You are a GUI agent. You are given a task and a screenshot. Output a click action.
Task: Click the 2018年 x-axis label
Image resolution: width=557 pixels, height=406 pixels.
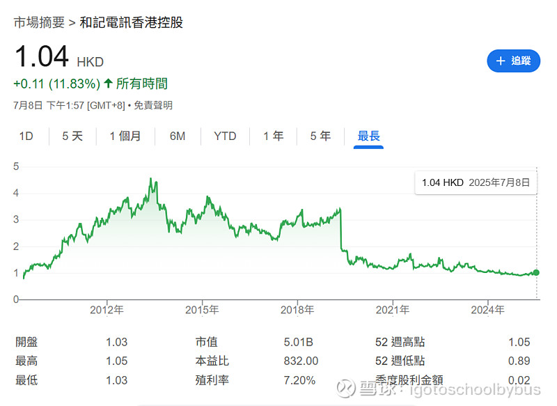pyautogui.click(x=297, y=310)
